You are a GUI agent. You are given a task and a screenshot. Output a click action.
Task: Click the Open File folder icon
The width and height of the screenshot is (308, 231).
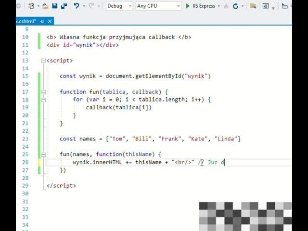point(45,6)
